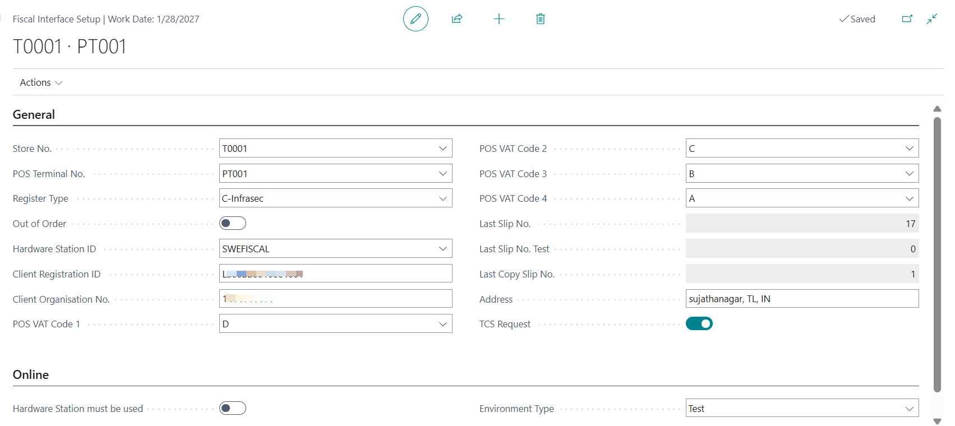Open the Actions menu
This screenshot has width=955, height=426.
(x=41, y=83)
